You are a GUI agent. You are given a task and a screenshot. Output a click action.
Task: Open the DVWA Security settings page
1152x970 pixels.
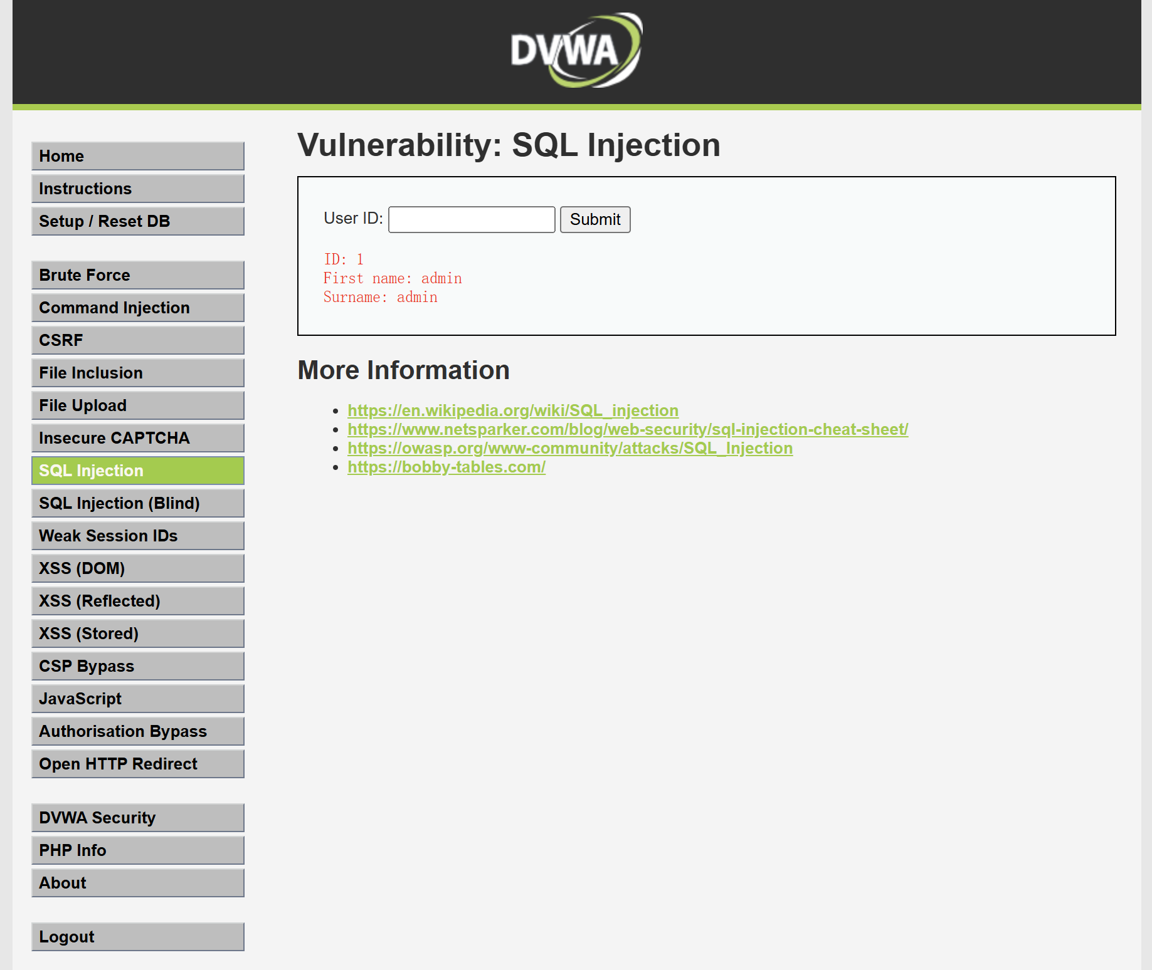pos(138,818)
